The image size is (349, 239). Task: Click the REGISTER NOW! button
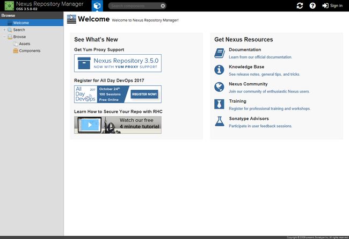[x=144, y=94]
